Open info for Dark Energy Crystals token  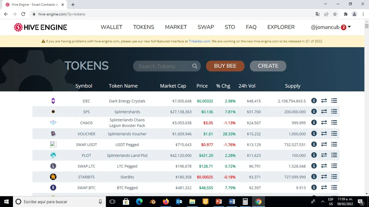(314, 101)
